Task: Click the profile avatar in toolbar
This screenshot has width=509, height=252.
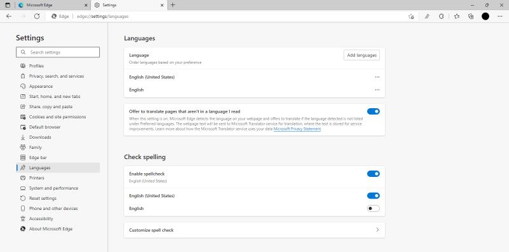Action: click(x=485, y=17)
